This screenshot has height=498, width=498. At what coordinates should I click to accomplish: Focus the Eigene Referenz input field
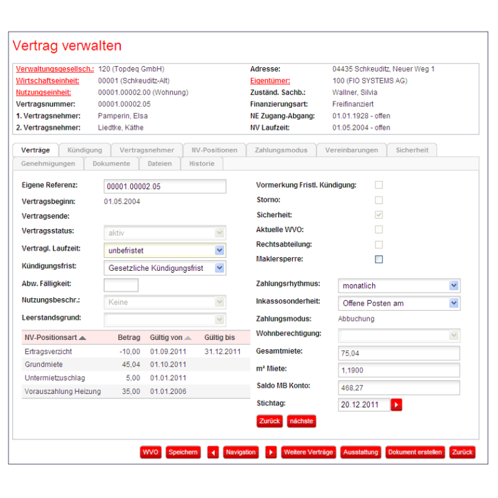[164, 186]
